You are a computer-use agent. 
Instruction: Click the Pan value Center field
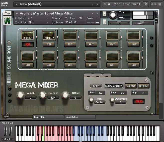coord(99,102)
